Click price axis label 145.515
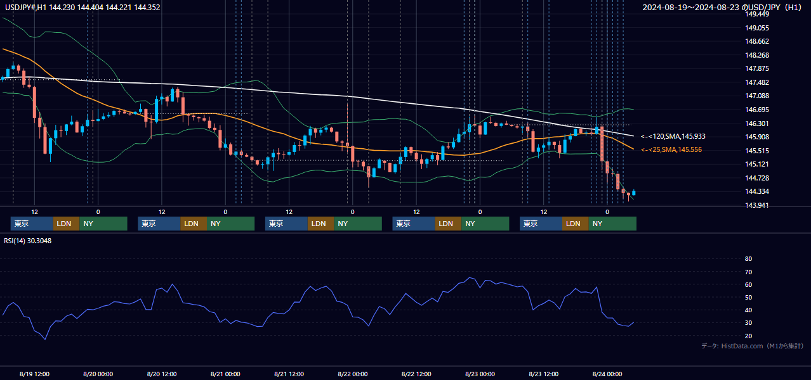Screen dimensions: 811x380 tap(757, 151)
